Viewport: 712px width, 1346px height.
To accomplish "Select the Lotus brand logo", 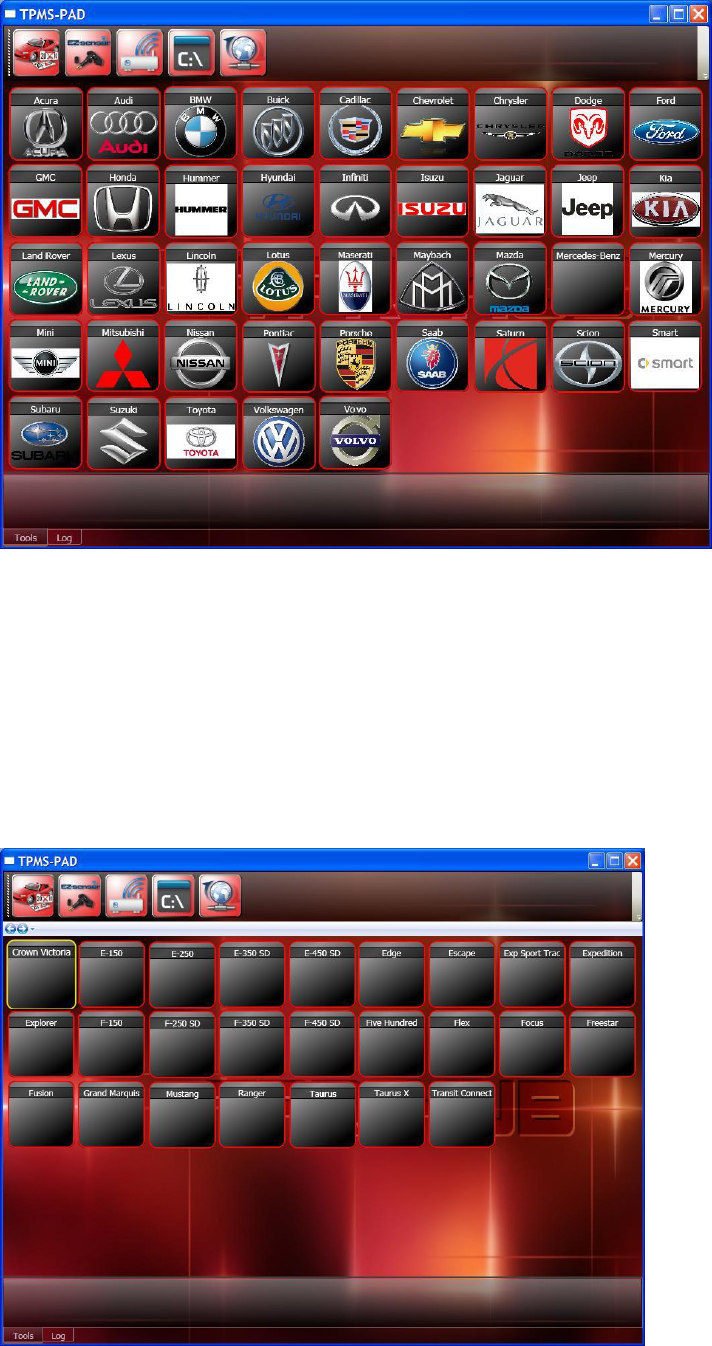I will pos(279,280).
